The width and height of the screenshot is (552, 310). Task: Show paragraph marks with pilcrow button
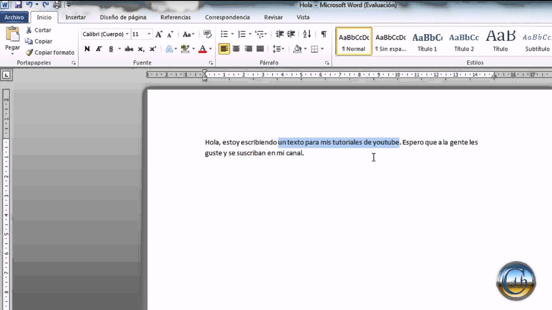pos(323,34)
